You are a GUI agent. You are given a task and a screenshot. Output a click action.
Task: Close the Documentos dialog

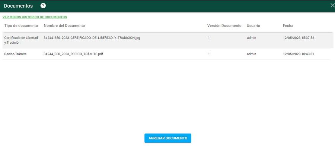tap(332, 6)
